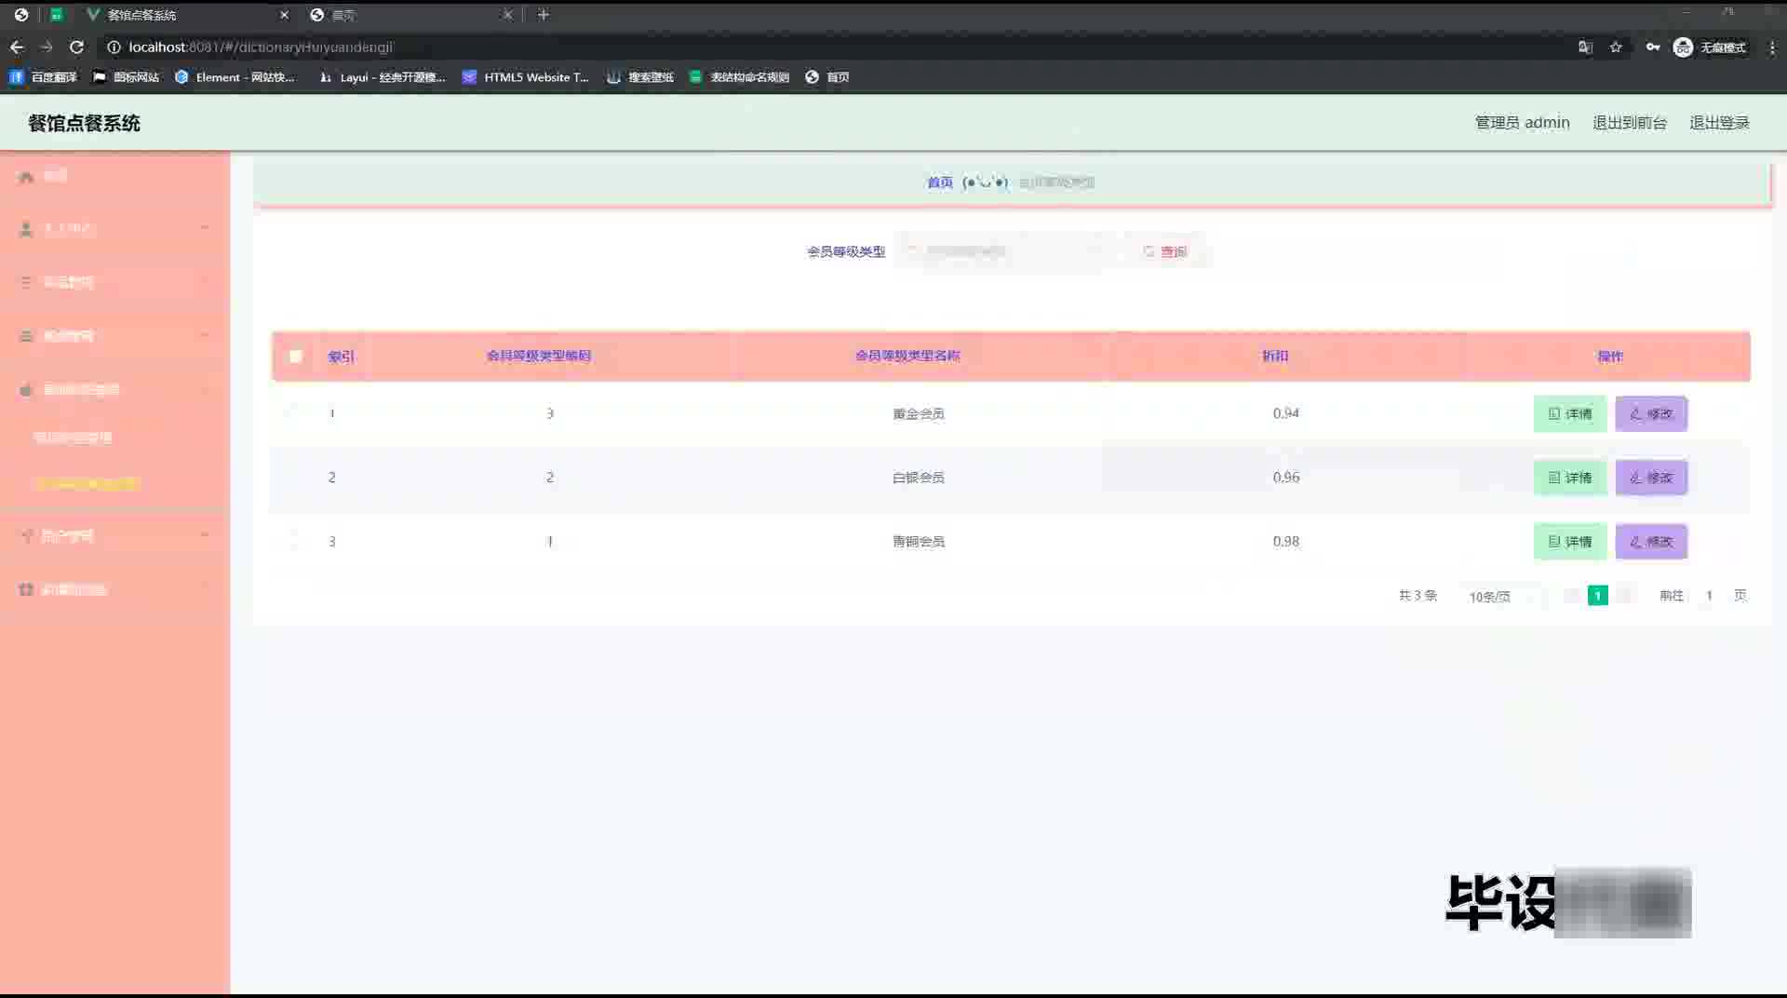
Task: Click 修改 for the 青铜会员 row
Action: point(1651,541)
